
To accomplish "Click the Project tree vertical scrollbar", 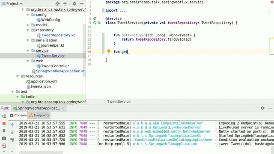I will click(84, 50).
